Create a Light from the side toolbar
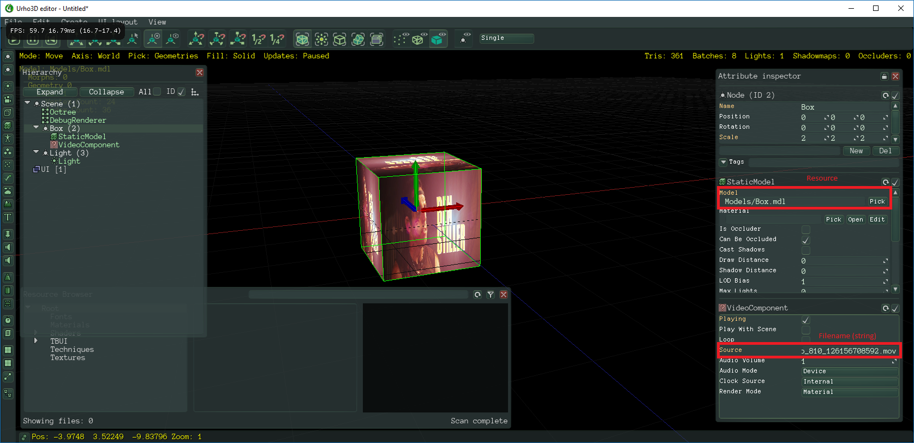The image size is (914, 443). (8, 86)
